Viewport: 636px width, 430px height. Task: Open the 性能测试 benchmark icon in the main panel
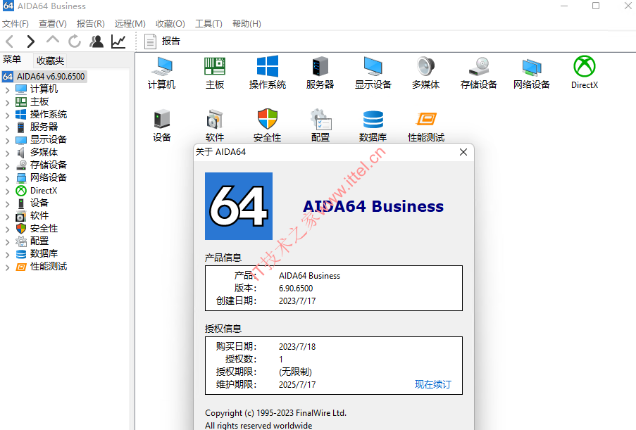pos(426,126)
